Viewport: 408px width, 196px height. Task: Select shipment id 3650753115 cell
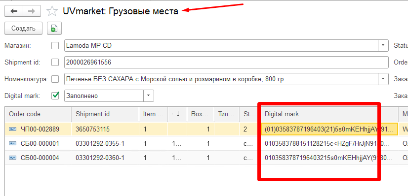tap(105, 129)
